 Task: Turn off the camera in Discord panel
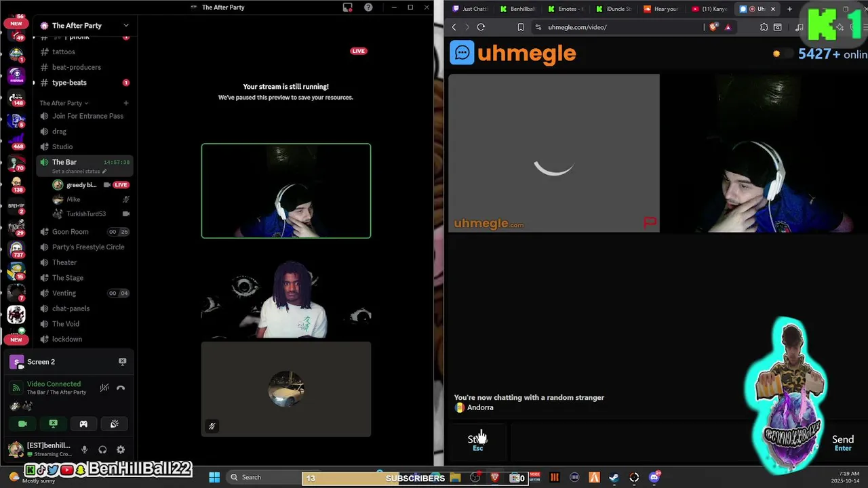(22, 424)
